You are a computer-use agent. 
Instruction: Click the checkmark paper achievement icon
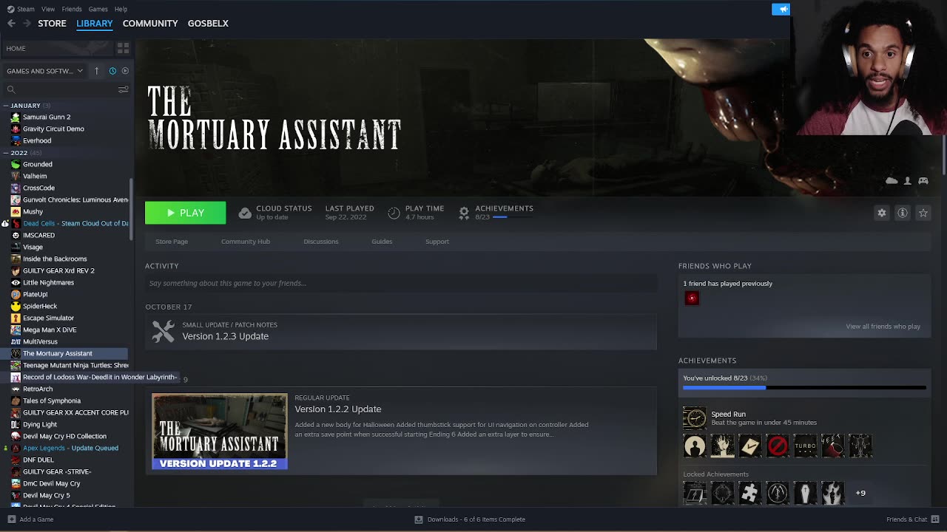click(x=750, y=446)
